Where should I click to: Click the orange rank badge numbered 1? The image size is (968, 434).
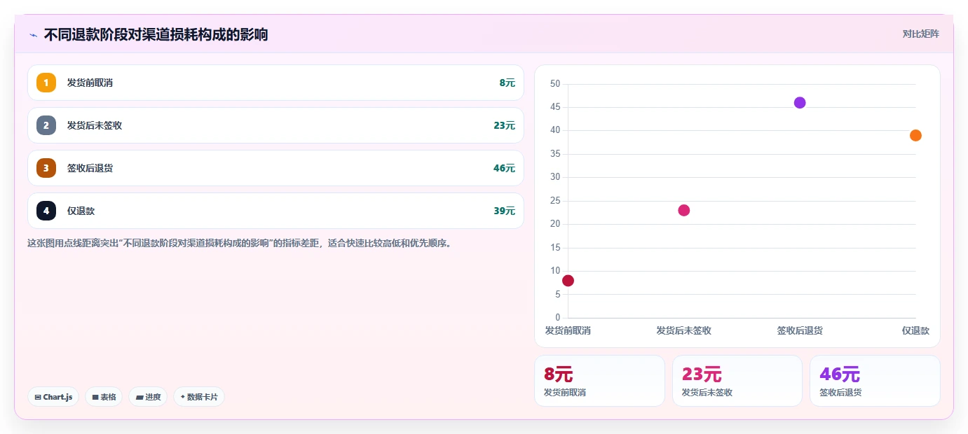[x=46, y=83]
